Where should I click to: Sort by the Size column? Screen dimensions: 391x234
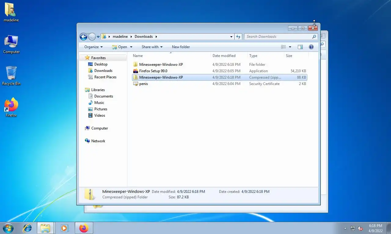(296, 56)
